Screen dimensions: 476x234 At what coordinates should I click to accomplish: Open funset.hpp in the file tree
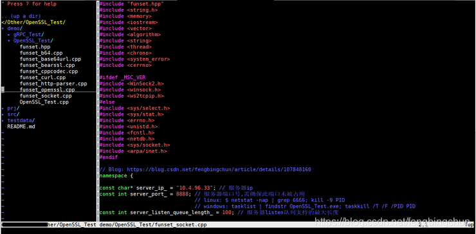coord(35,47)
